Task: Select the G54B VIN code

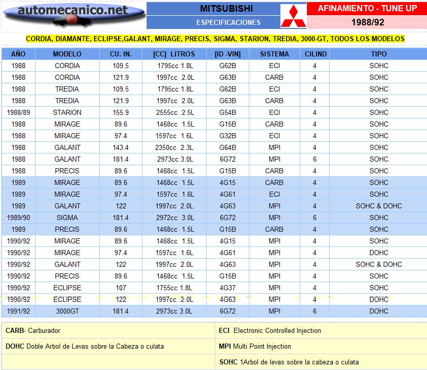Action: 227,112
